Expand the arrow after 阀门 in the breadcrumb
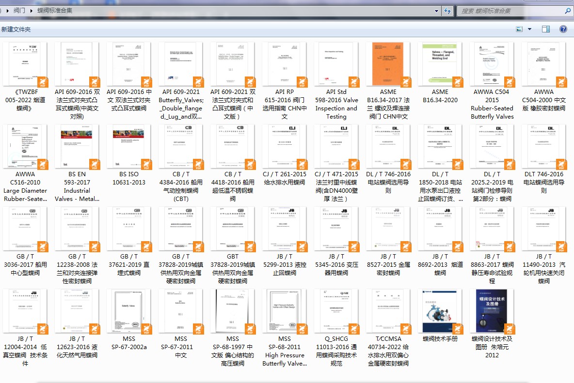Screen dimensions: 574x383 (31, 11)
